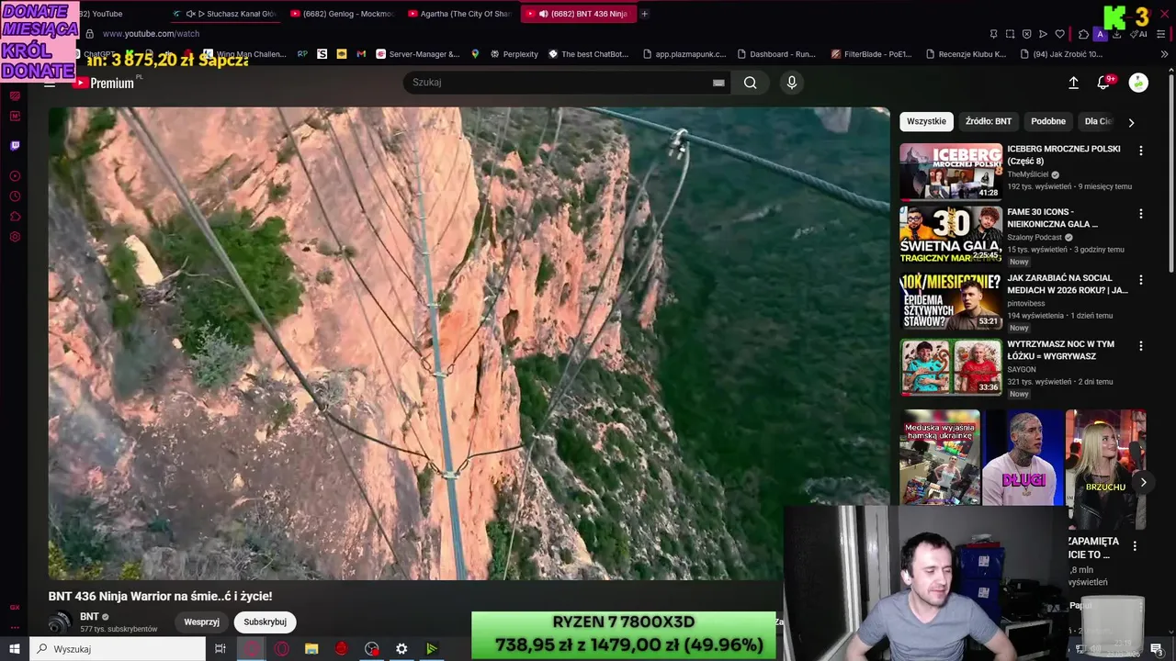The width and height of the screenshot is (1176, 661).
Task: Select the Dla Ciebie filter chip
Action: [x=1098, y=121]
